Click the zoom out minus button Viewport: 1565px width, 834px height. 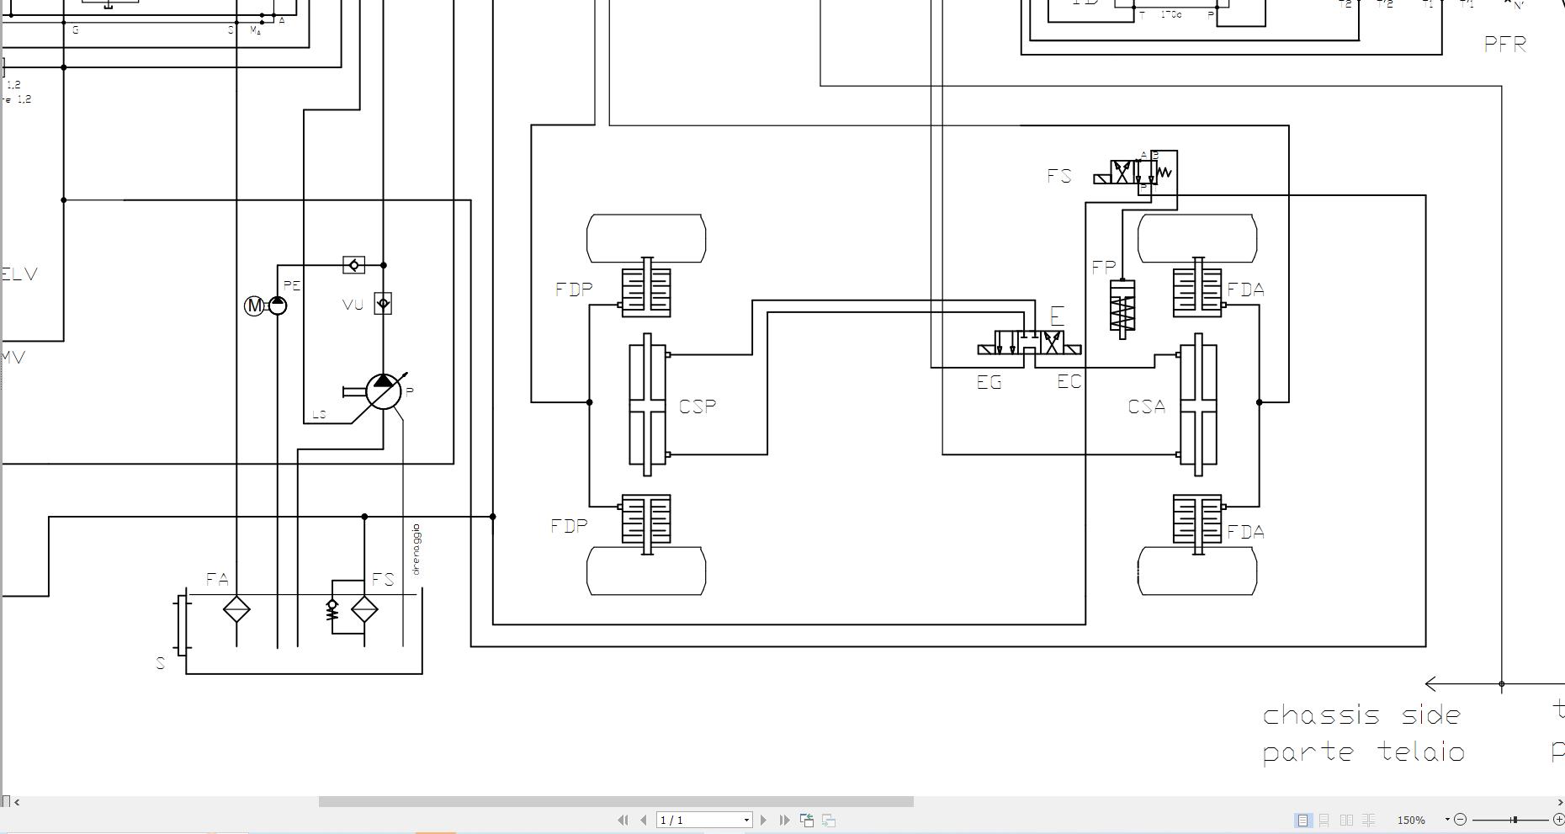click(1460, 820)
